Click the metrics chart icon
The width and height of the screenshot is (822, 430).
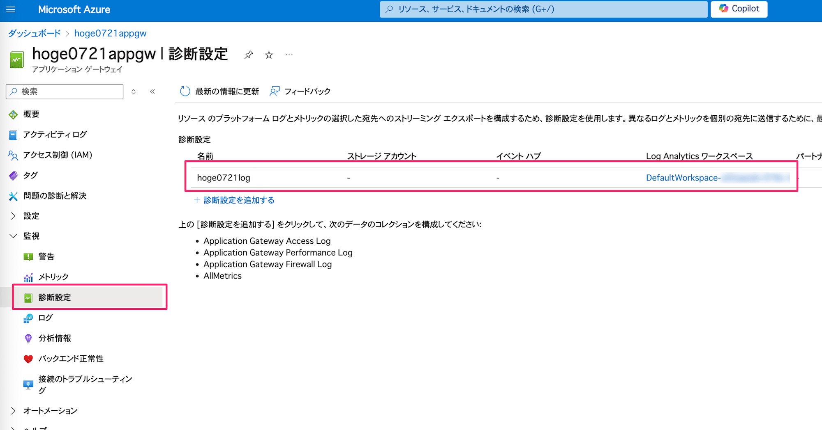coord(28,277)
